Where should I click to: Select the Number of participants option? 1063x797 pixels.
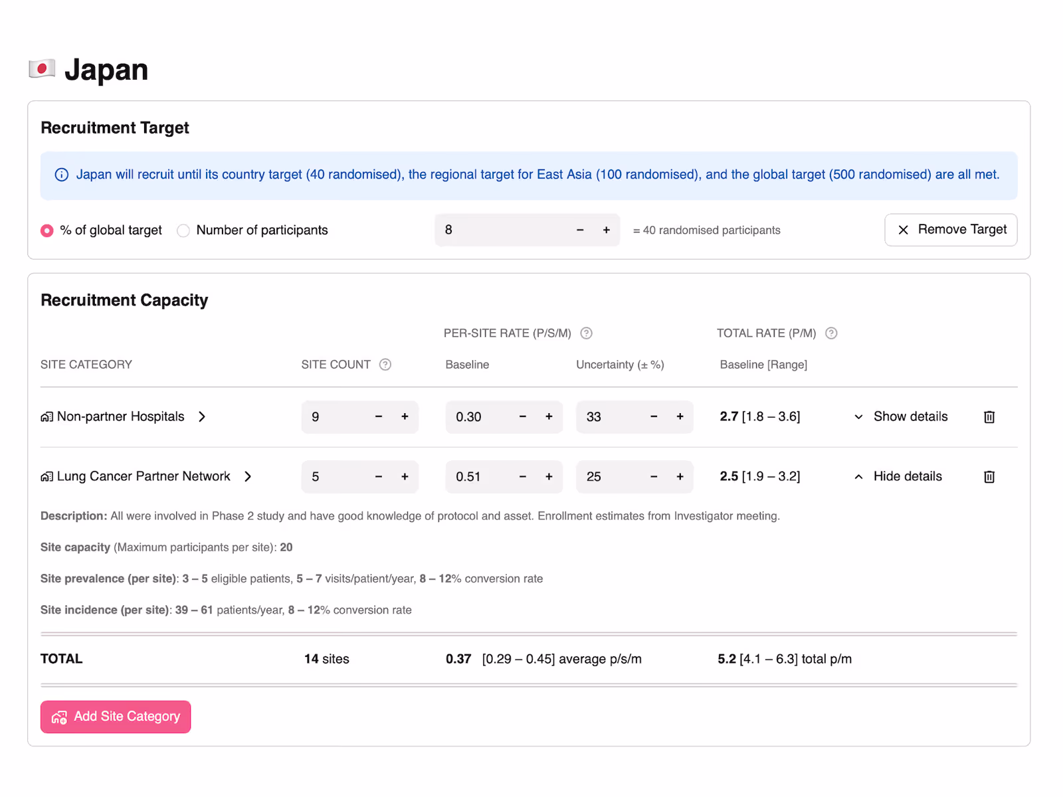pos(183,230)
